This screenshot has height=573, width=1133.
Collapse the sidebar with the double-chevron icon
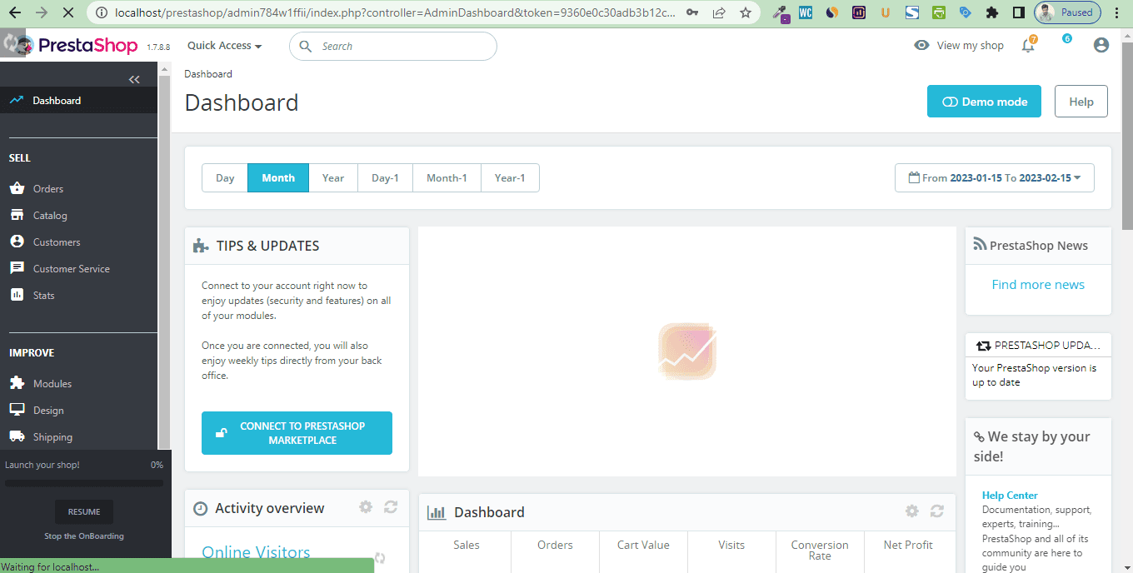tap(134, 79)
